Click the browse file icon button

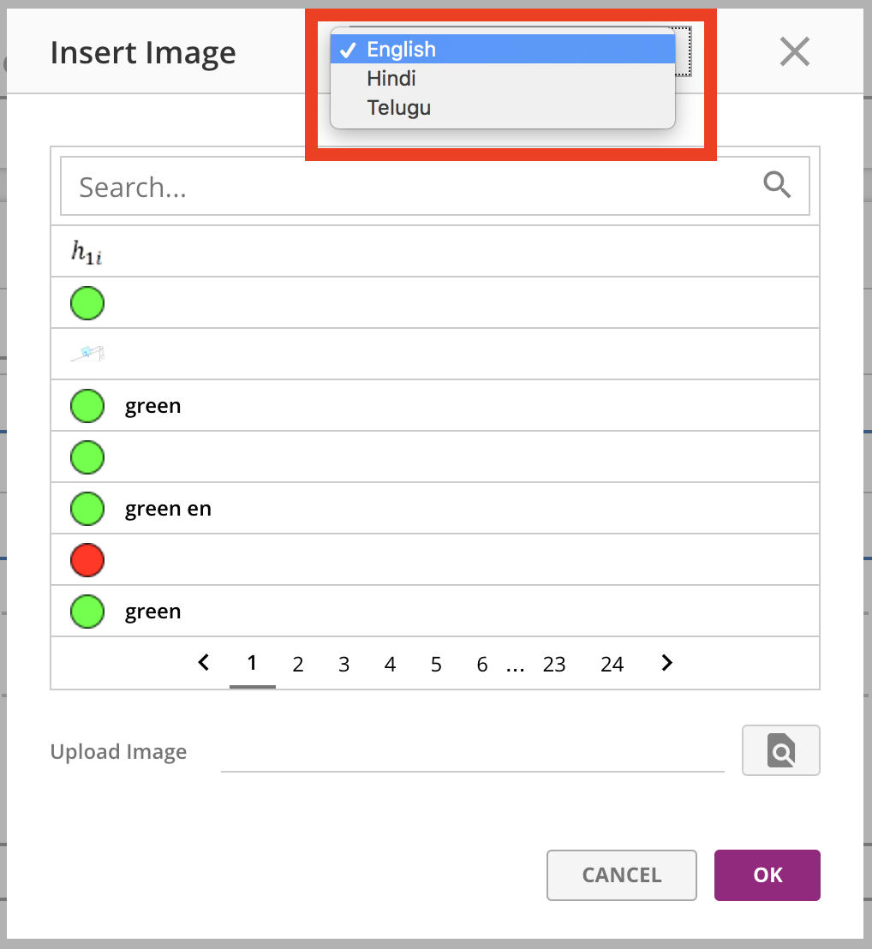[780, 750]
